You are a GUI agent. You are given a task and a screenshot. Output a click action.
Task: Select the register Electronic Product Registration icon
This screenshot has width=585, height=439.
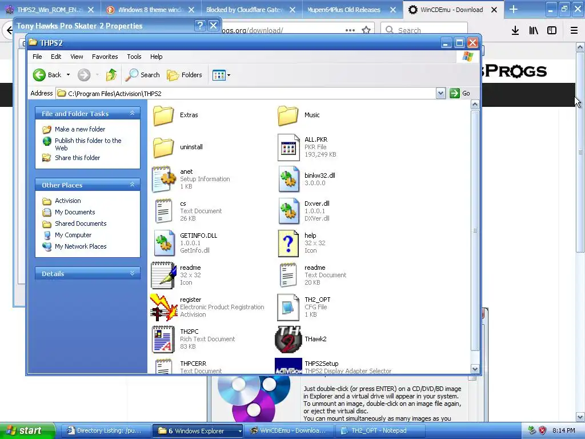[x=164, y=307]
